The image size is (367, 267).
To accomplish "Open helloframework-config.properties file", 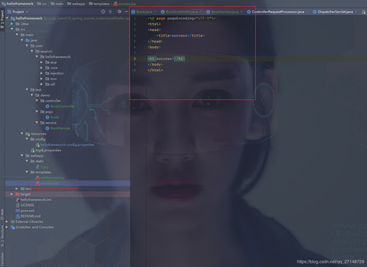I will 67,144.
